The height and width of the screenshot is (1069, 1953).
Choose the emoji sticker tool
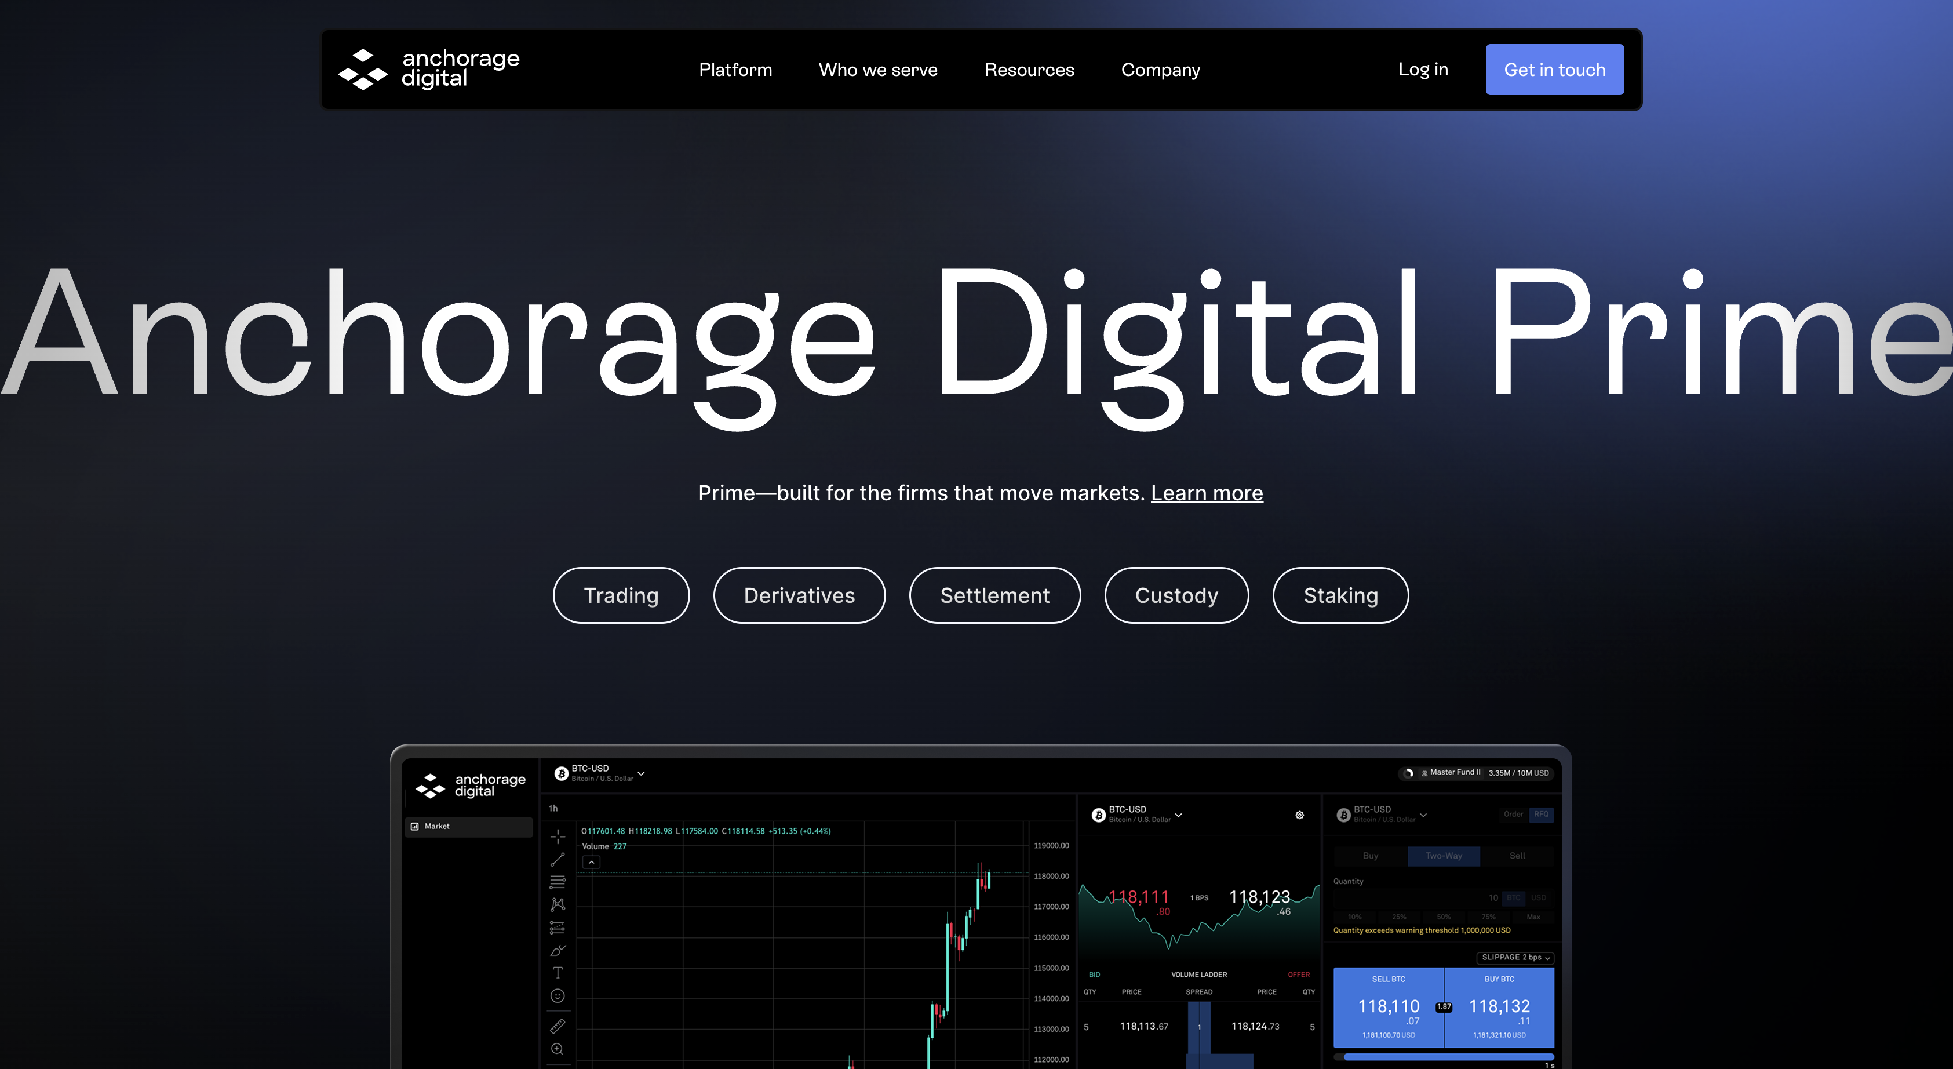[558, 996]
